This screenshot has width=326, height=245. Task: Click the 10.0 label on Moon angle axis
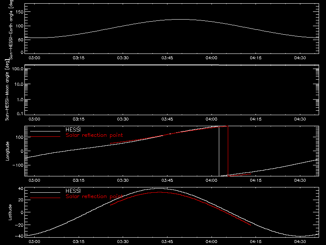click(x=19, y=84)
